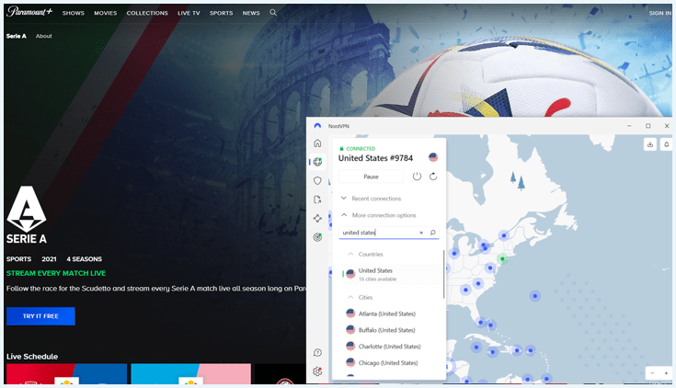The width and height of the screenshot is (676, 388).
Task: Click the Serie A league logo
Action: 27,215
